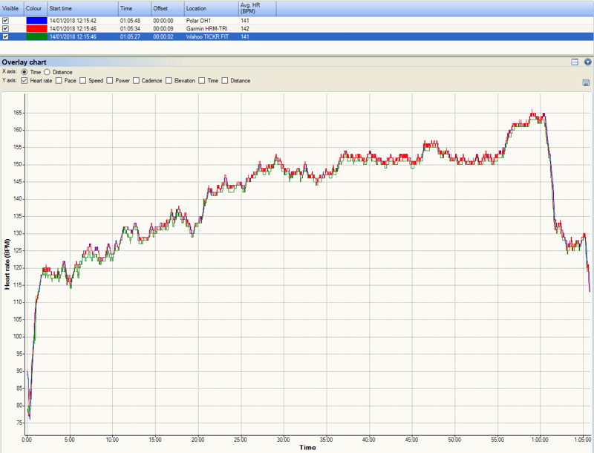Viewport: 594px width, 453px height.
Task: Click the save chart image icon
Action: (x=586, y=82)
